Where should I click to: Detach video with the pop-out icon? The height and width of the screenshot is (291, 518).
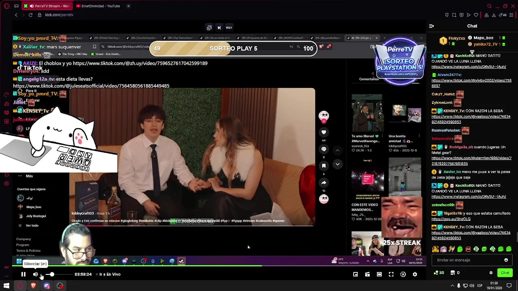209,27
